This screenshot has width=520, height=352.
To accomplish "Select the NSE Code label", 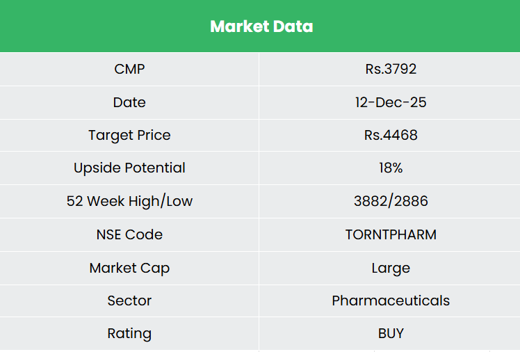I will (129, 234).
